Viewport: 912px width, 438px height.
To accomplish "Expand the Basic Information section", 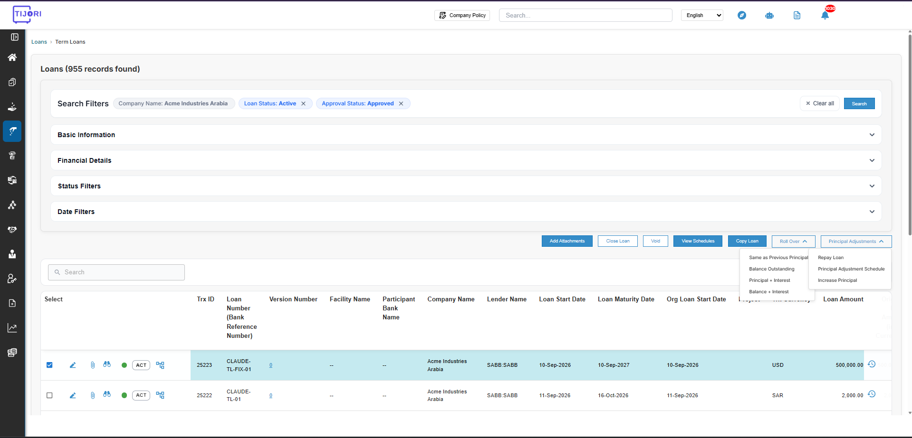I will 466,135.
